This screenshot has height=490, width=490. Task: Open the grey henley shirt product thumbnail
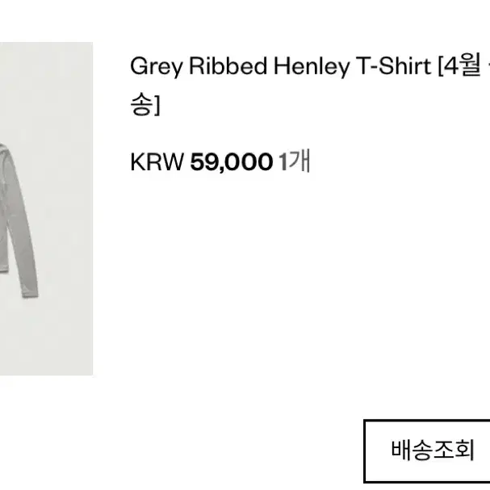click(46, 208)
